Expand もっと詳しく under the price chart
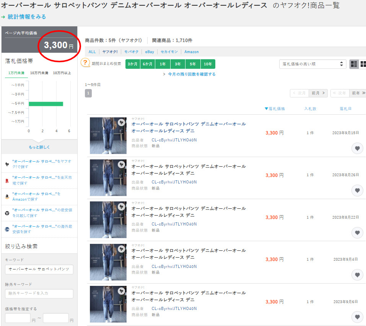The height and width of the screenshot is (326, 366). click(39, 147)
